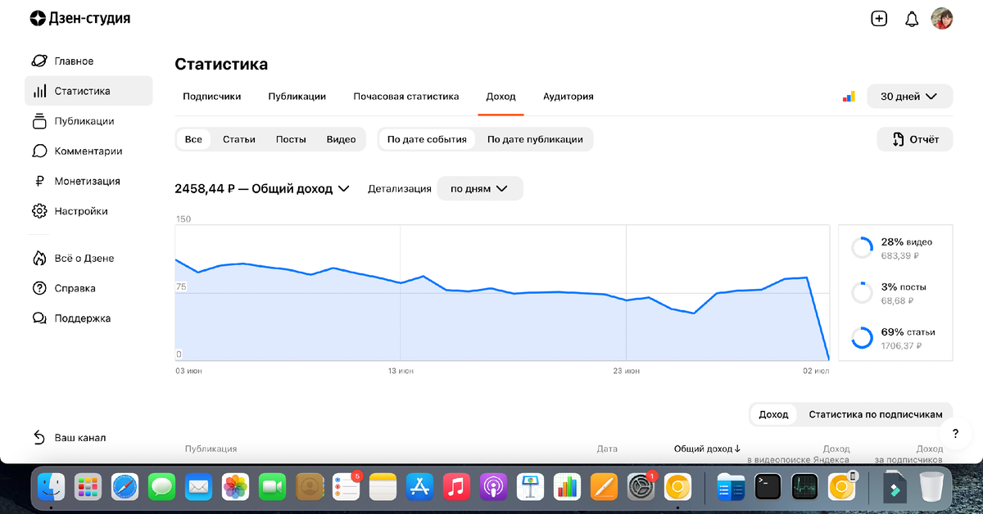Click the 69% статьи ring indicator
This screenshot has width=983, height=514.
click(862, 338)
